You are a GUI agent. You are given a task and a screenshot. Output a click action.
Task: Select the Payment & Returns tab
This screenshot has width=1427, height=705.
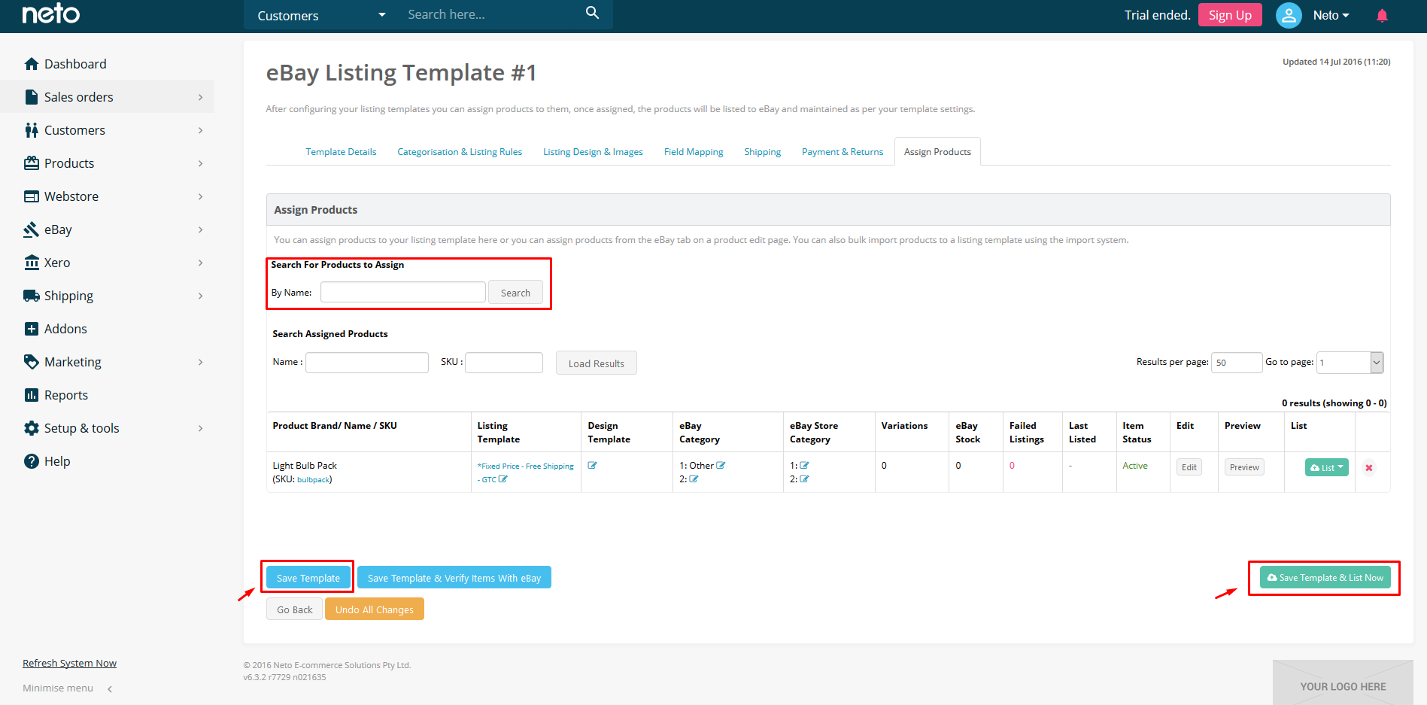click(x=843, y=152)
